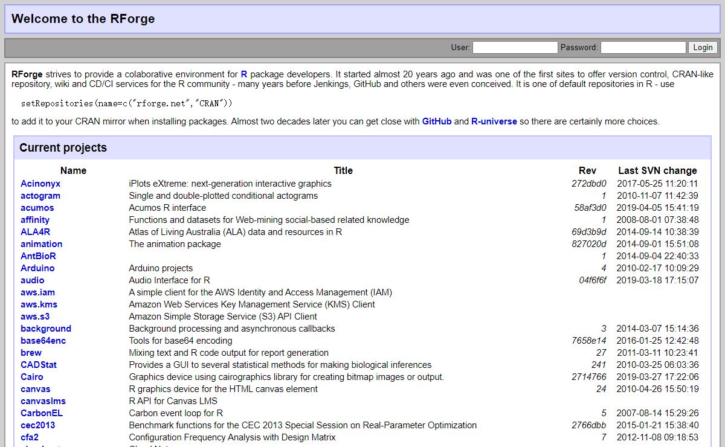Click title 'Tools for base64 encoding'
Image resolution: width=725 pixels, height=447 pixels.
pyautogui.click(x=180, y=341)
